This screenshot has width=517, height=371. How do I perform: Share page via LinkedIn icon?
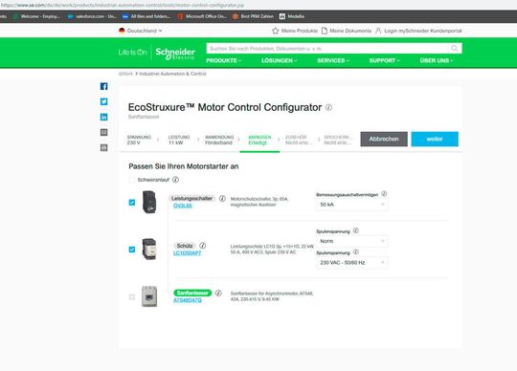[103, 117]
